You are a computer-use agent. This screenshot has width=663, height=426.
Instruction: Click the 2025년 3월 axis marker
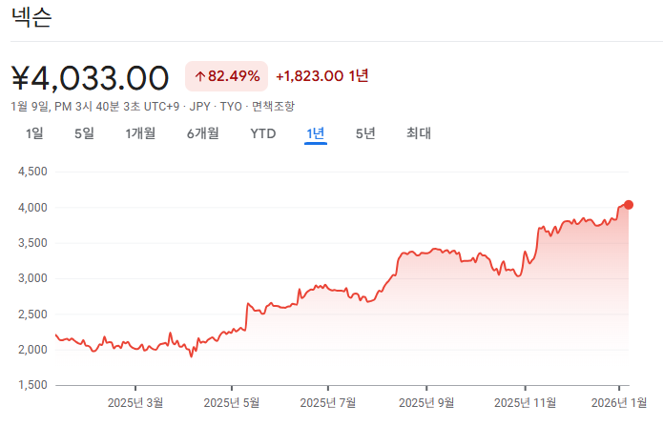click(135, 401)
